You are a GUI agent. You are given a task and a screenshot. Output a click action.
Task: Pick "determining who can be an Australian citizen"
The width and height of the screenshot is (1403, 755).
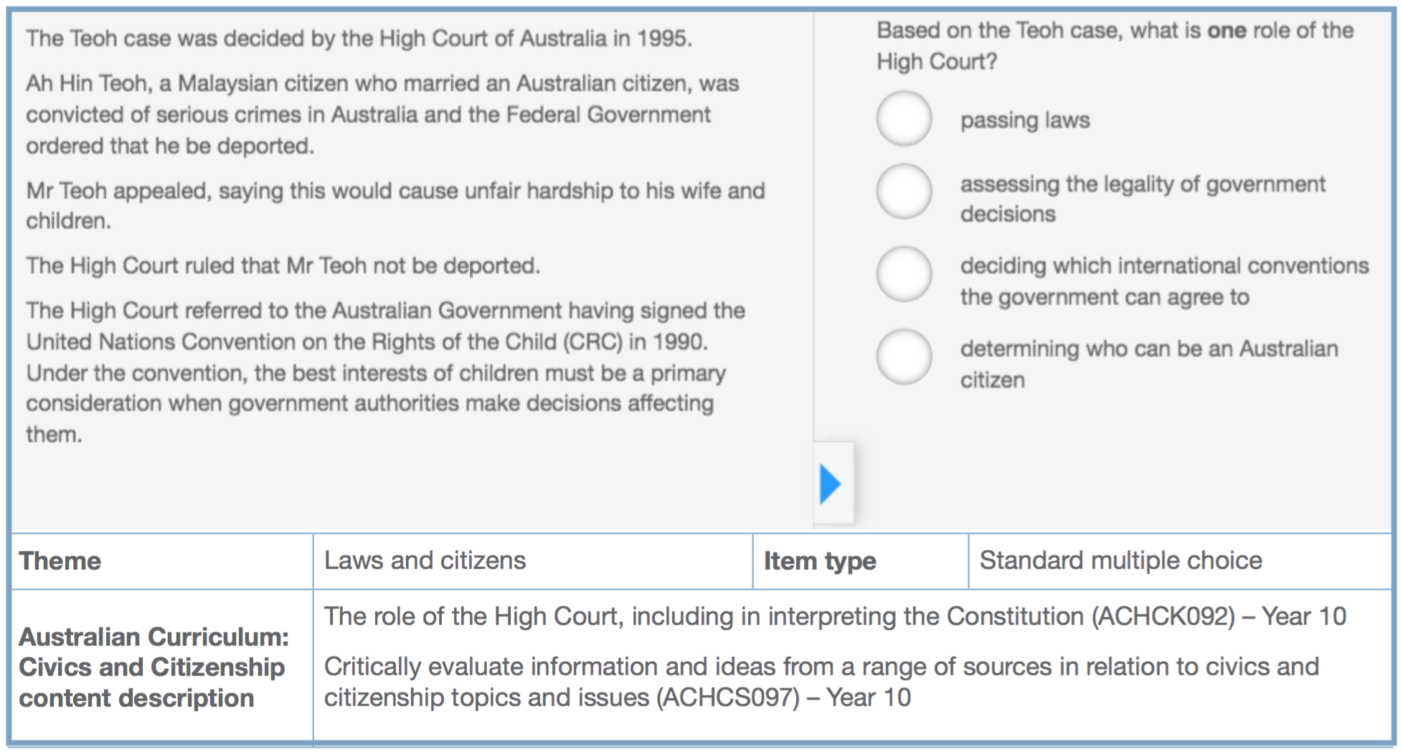[x=904, y=357]
